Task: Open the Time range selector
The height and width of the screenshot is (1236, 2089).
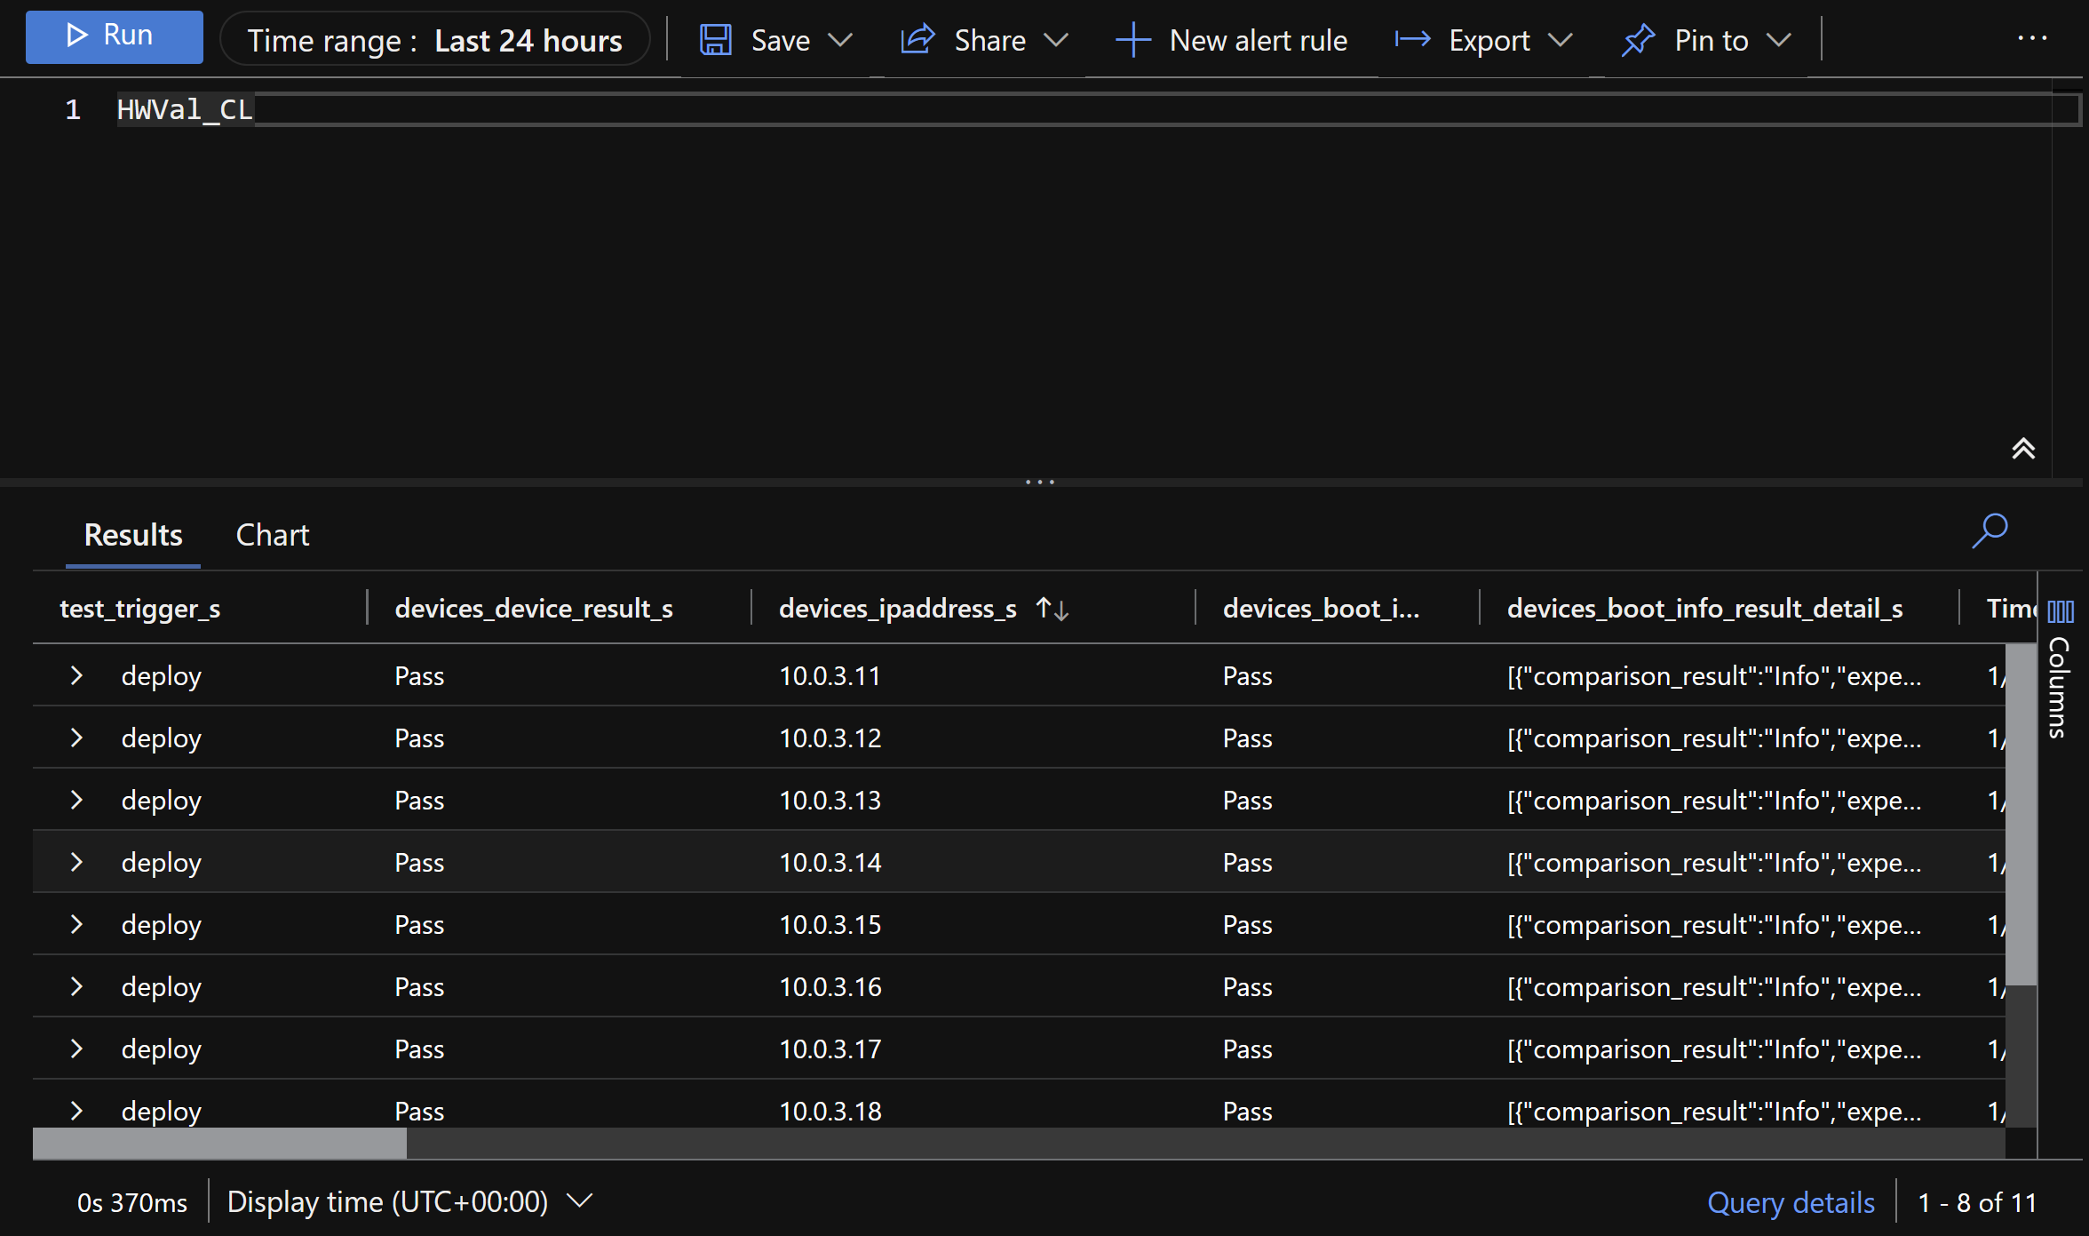Action: pos(434,40)
